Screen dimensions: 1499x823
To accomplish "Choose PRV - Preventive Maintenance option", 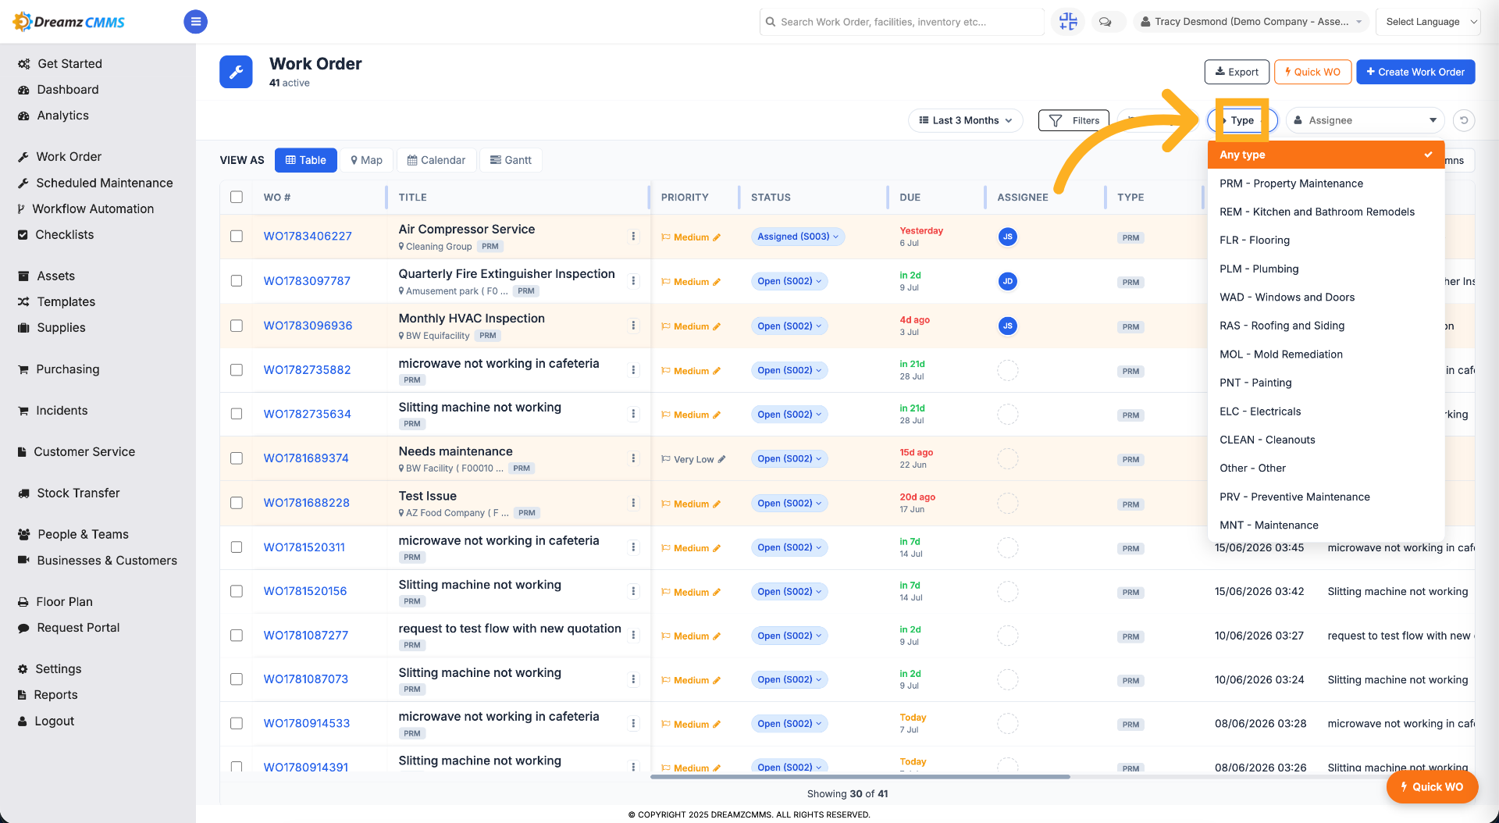I will point(1326,497).
